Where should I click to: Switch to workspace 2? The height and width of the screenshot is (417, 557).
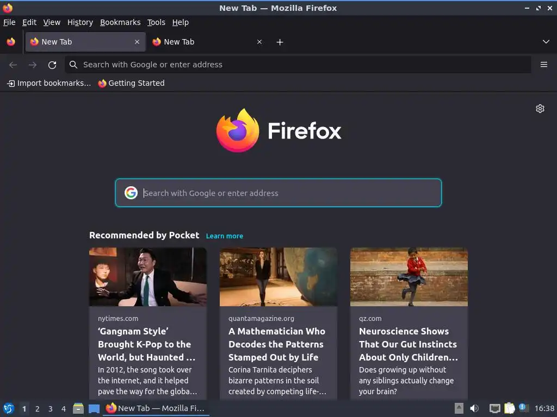[38, 409]
